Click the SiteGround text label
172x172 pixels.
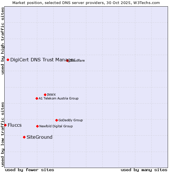coord(40,137)
